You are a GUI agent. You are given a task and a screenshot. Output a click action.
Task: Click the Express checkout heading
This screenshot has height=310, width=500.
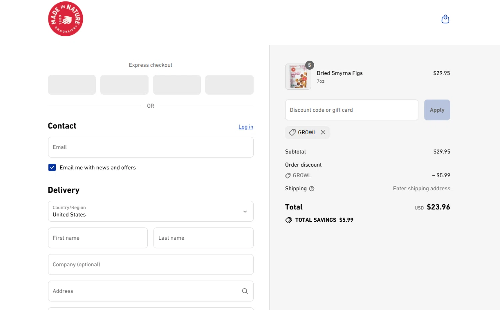(151, 65)
